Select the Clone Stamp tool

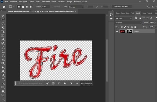pyautogui.click(x=3, y=51)
